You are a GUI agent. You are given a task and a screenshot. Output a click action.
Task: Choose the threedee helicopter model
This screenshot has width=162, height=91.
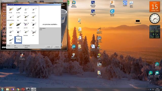tap(26, 33)
